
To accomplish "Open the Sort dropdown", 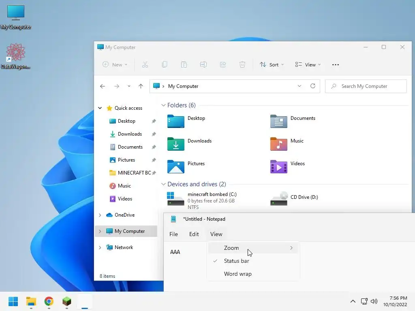I will coord(272,64).
